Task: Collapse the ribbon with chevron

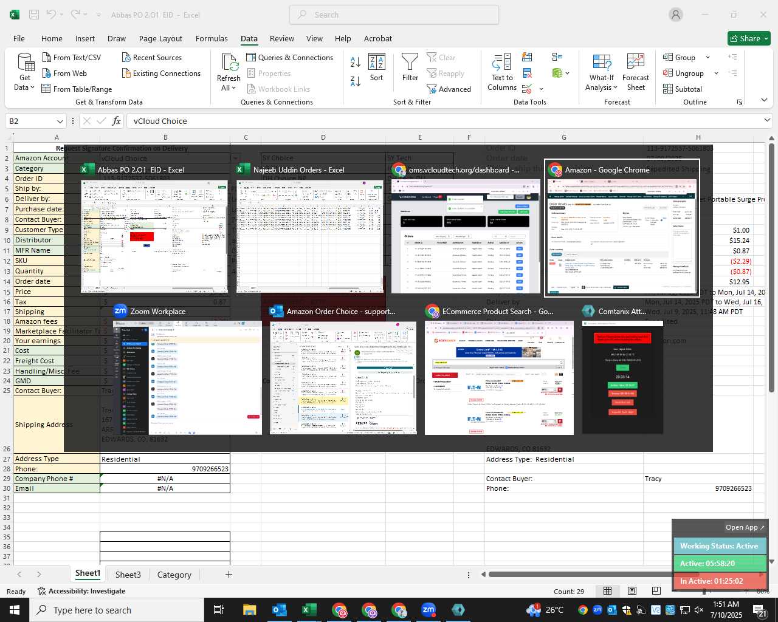Action: coord(764,100)
